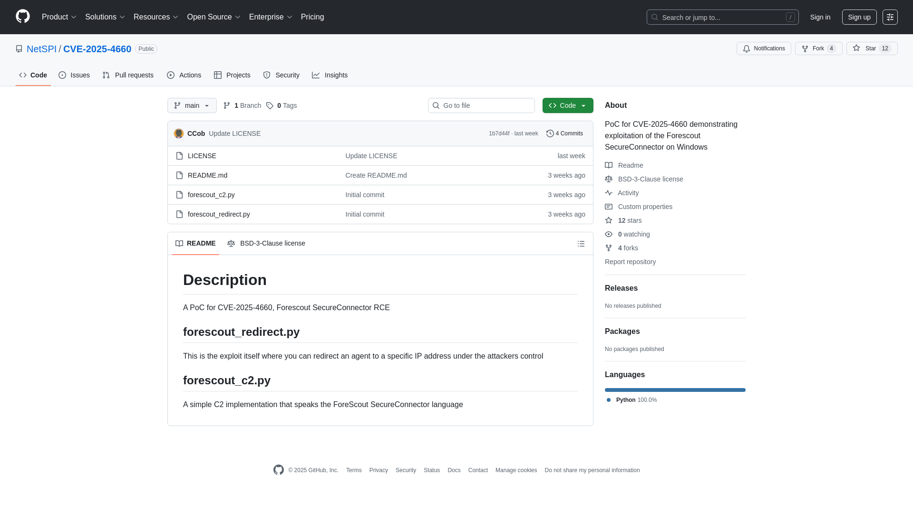The image size is (913, 513).
Task: Open the 4 Commits link
Action: pyautogui.click(x=564, y=133)
